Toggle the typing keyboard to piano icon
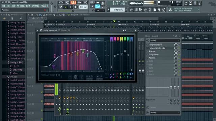 [x=92, y=2]
